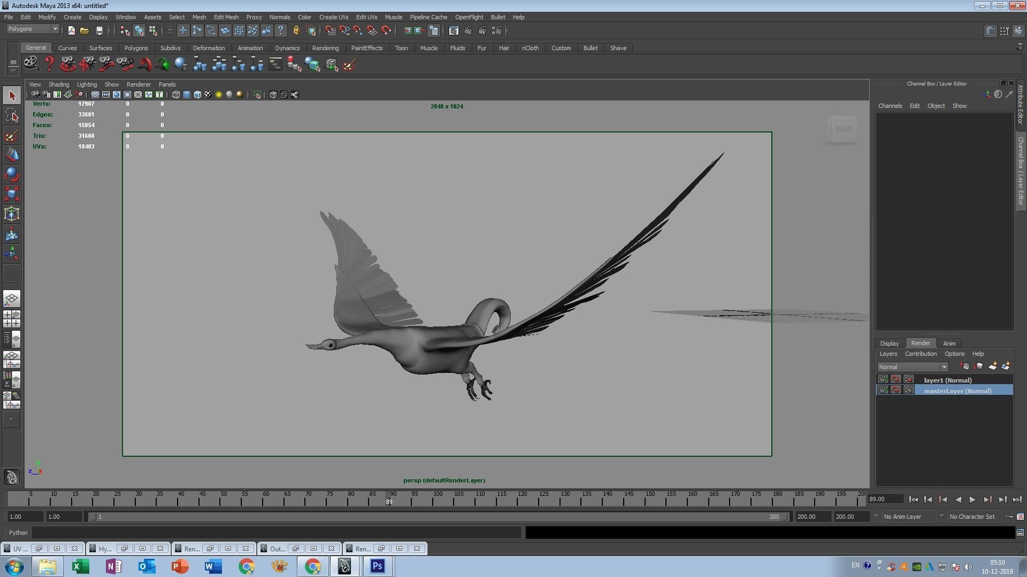Open the Create UVs menu
This screenshot has height=577, width=1027.
coord(334,17)
